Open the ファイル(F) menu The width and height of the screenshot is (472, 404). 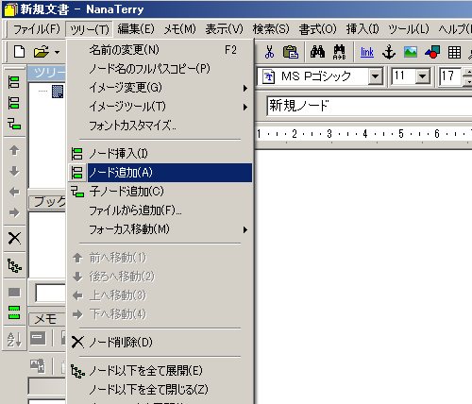pyautogui.click(x=36, y=29)
